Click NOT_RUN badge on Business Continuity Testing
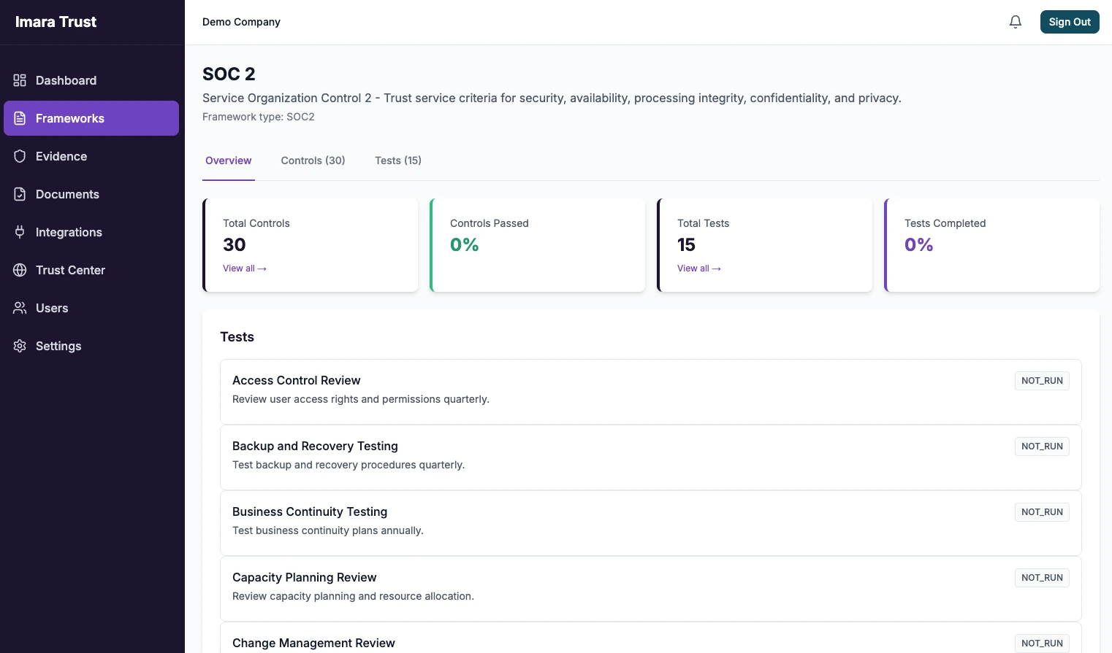 coord(1041,512)
